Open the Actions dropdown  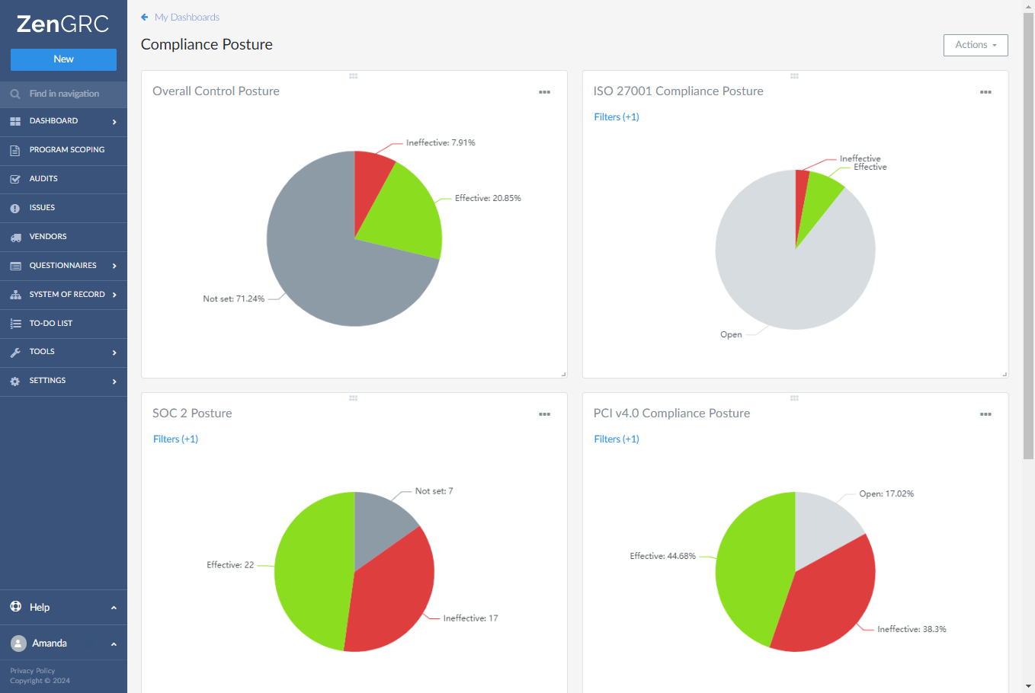[975, 45]
